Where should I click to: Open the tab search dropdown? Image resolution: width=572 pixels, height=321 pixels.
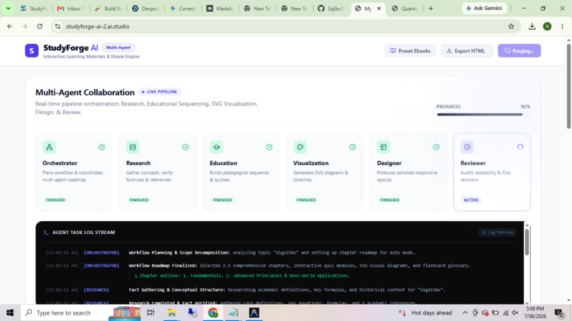click(x=8, y=8)
